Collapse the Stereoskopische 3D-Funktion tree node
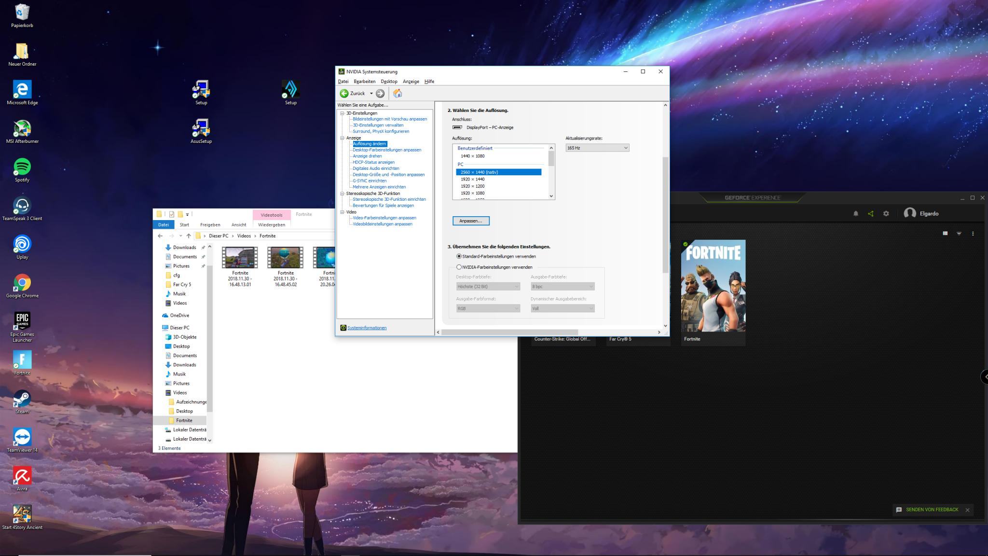This screenshot has height=556, width=988. click(x=342, y=194)
